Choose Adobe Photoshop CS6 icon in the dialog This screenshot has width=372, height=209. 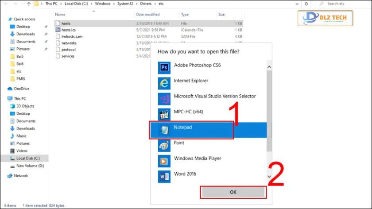164,68
